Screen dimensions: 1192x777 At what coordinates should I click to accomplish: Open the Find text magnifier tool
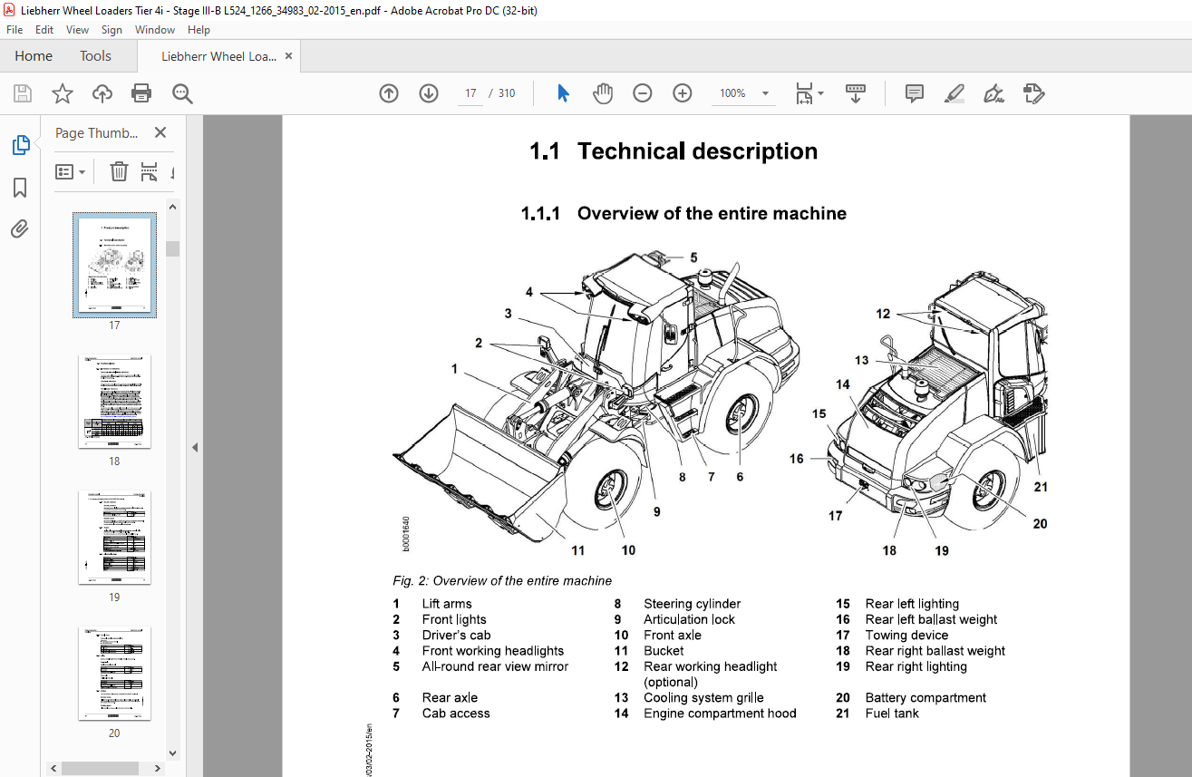coord(182,93)
